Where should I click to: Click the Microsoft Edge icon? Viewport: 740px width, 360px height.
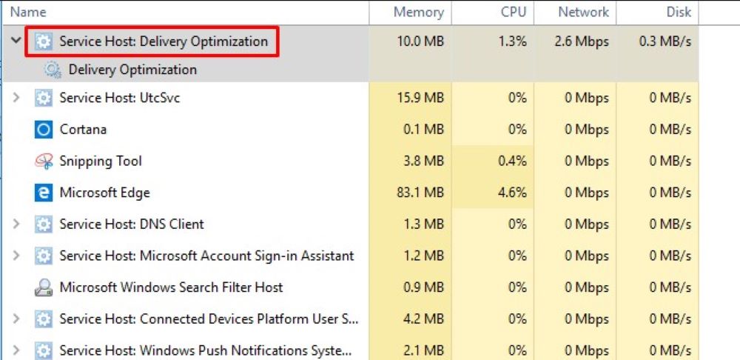(44, 193)
